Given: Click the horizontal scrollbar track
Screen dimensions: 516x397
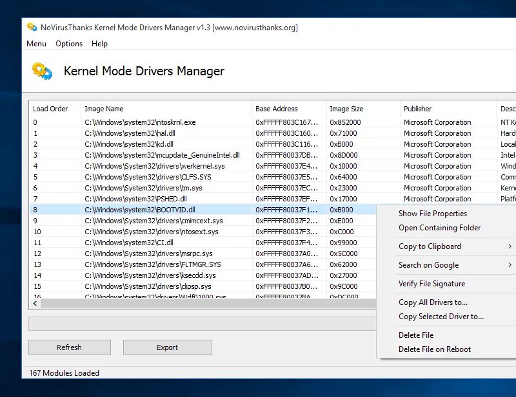Looking at the screenshot, I should click(208, 304).
